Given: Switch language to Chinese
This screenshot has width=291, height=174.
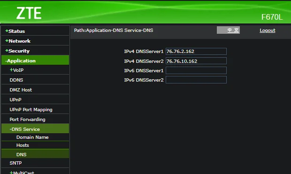Looking at the screenshot, I should click(x=228, y=30).
